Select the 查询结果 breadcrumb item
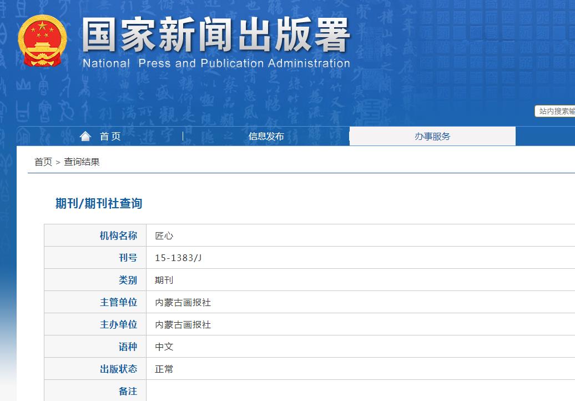575x401 pixels. tap(82, 162)
